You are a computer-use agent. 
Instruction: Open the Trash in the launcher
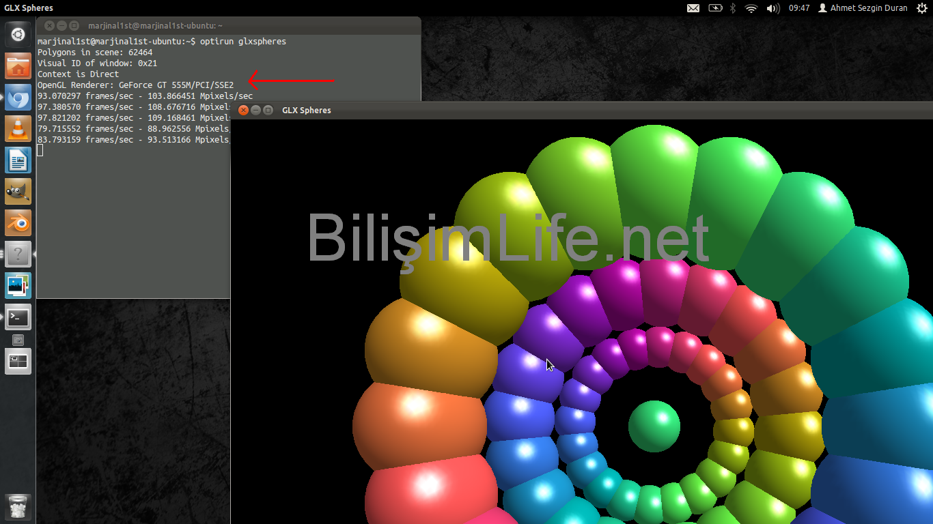coord(18,506)
